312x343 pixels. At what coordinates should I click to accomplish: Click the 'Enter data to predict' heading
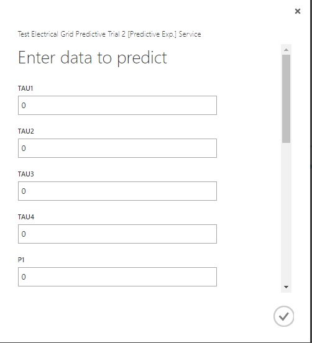93,58
